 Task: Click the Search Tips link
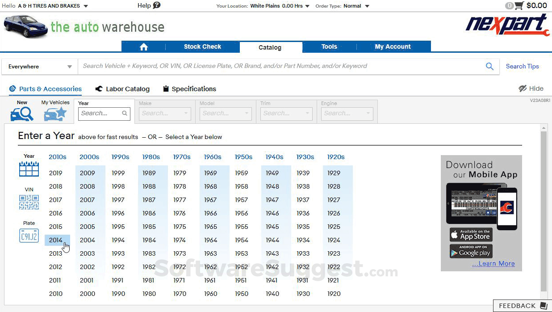click(x=522, y=67)
